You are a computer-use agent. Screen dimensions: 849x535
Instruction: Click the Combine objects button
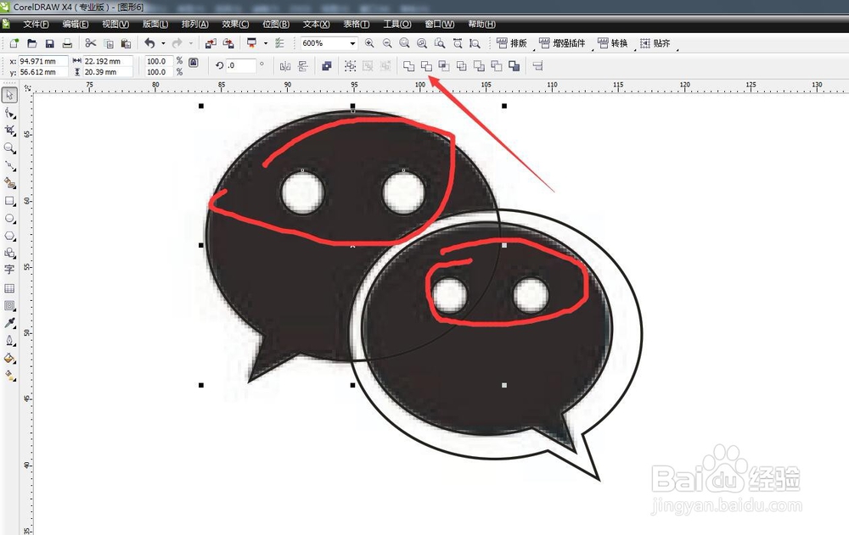(327, 66)
